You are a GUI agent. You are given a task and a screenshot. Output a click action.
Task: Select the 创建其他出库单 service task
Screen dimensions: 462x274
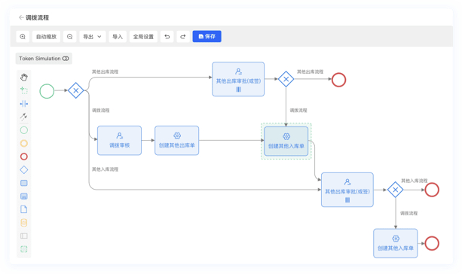[177, 141]
